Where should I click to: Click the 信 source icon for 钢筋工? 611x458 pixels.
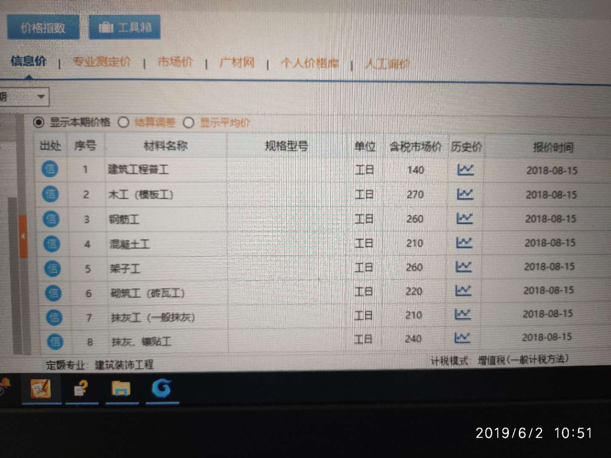pos(51,219)
